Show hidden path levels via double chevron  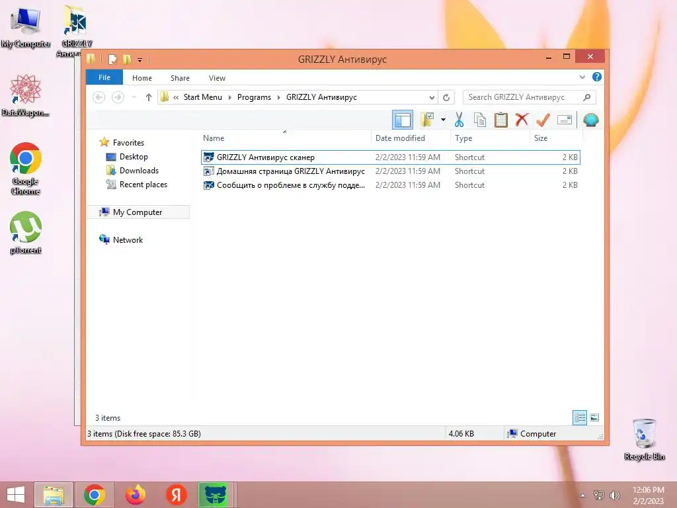click(176, 97)
